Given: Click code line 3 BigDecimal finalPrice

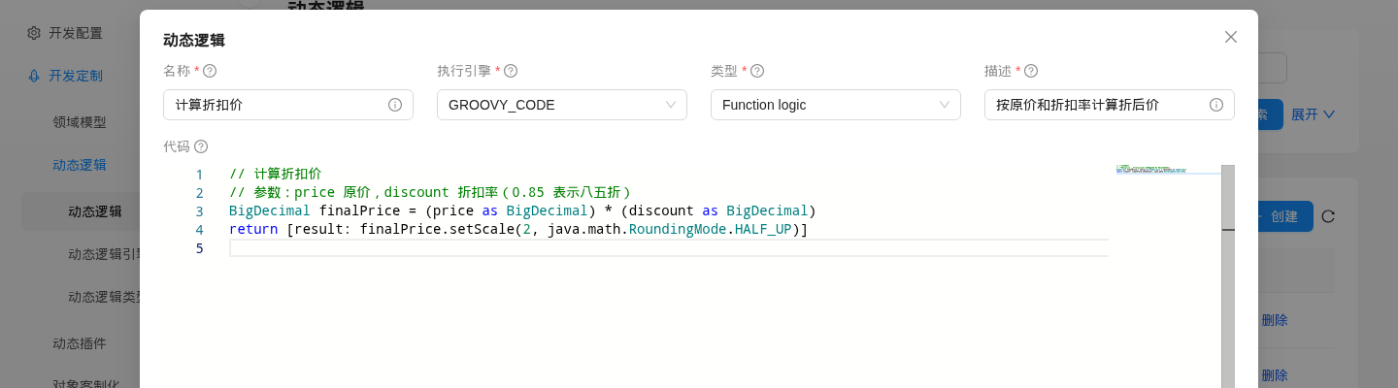Looking at the screenshot, I should click(x=522, y=210).
